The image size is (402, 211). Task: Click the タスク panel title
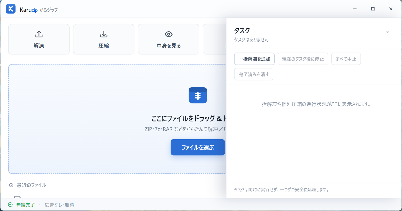pyautogui.click(x=242, y=31)
